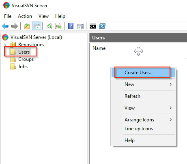Click the Jobs folder icon
The height and width of the screenshot is (164, 187).
click(x=13, y=67)
